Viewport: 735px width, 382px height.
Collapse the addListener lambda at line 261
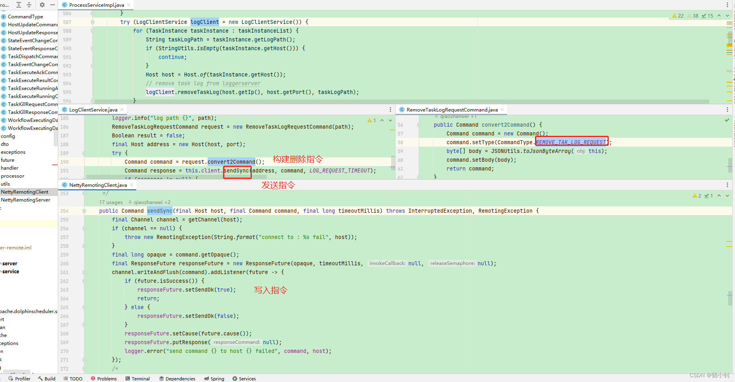click(84, 272)
